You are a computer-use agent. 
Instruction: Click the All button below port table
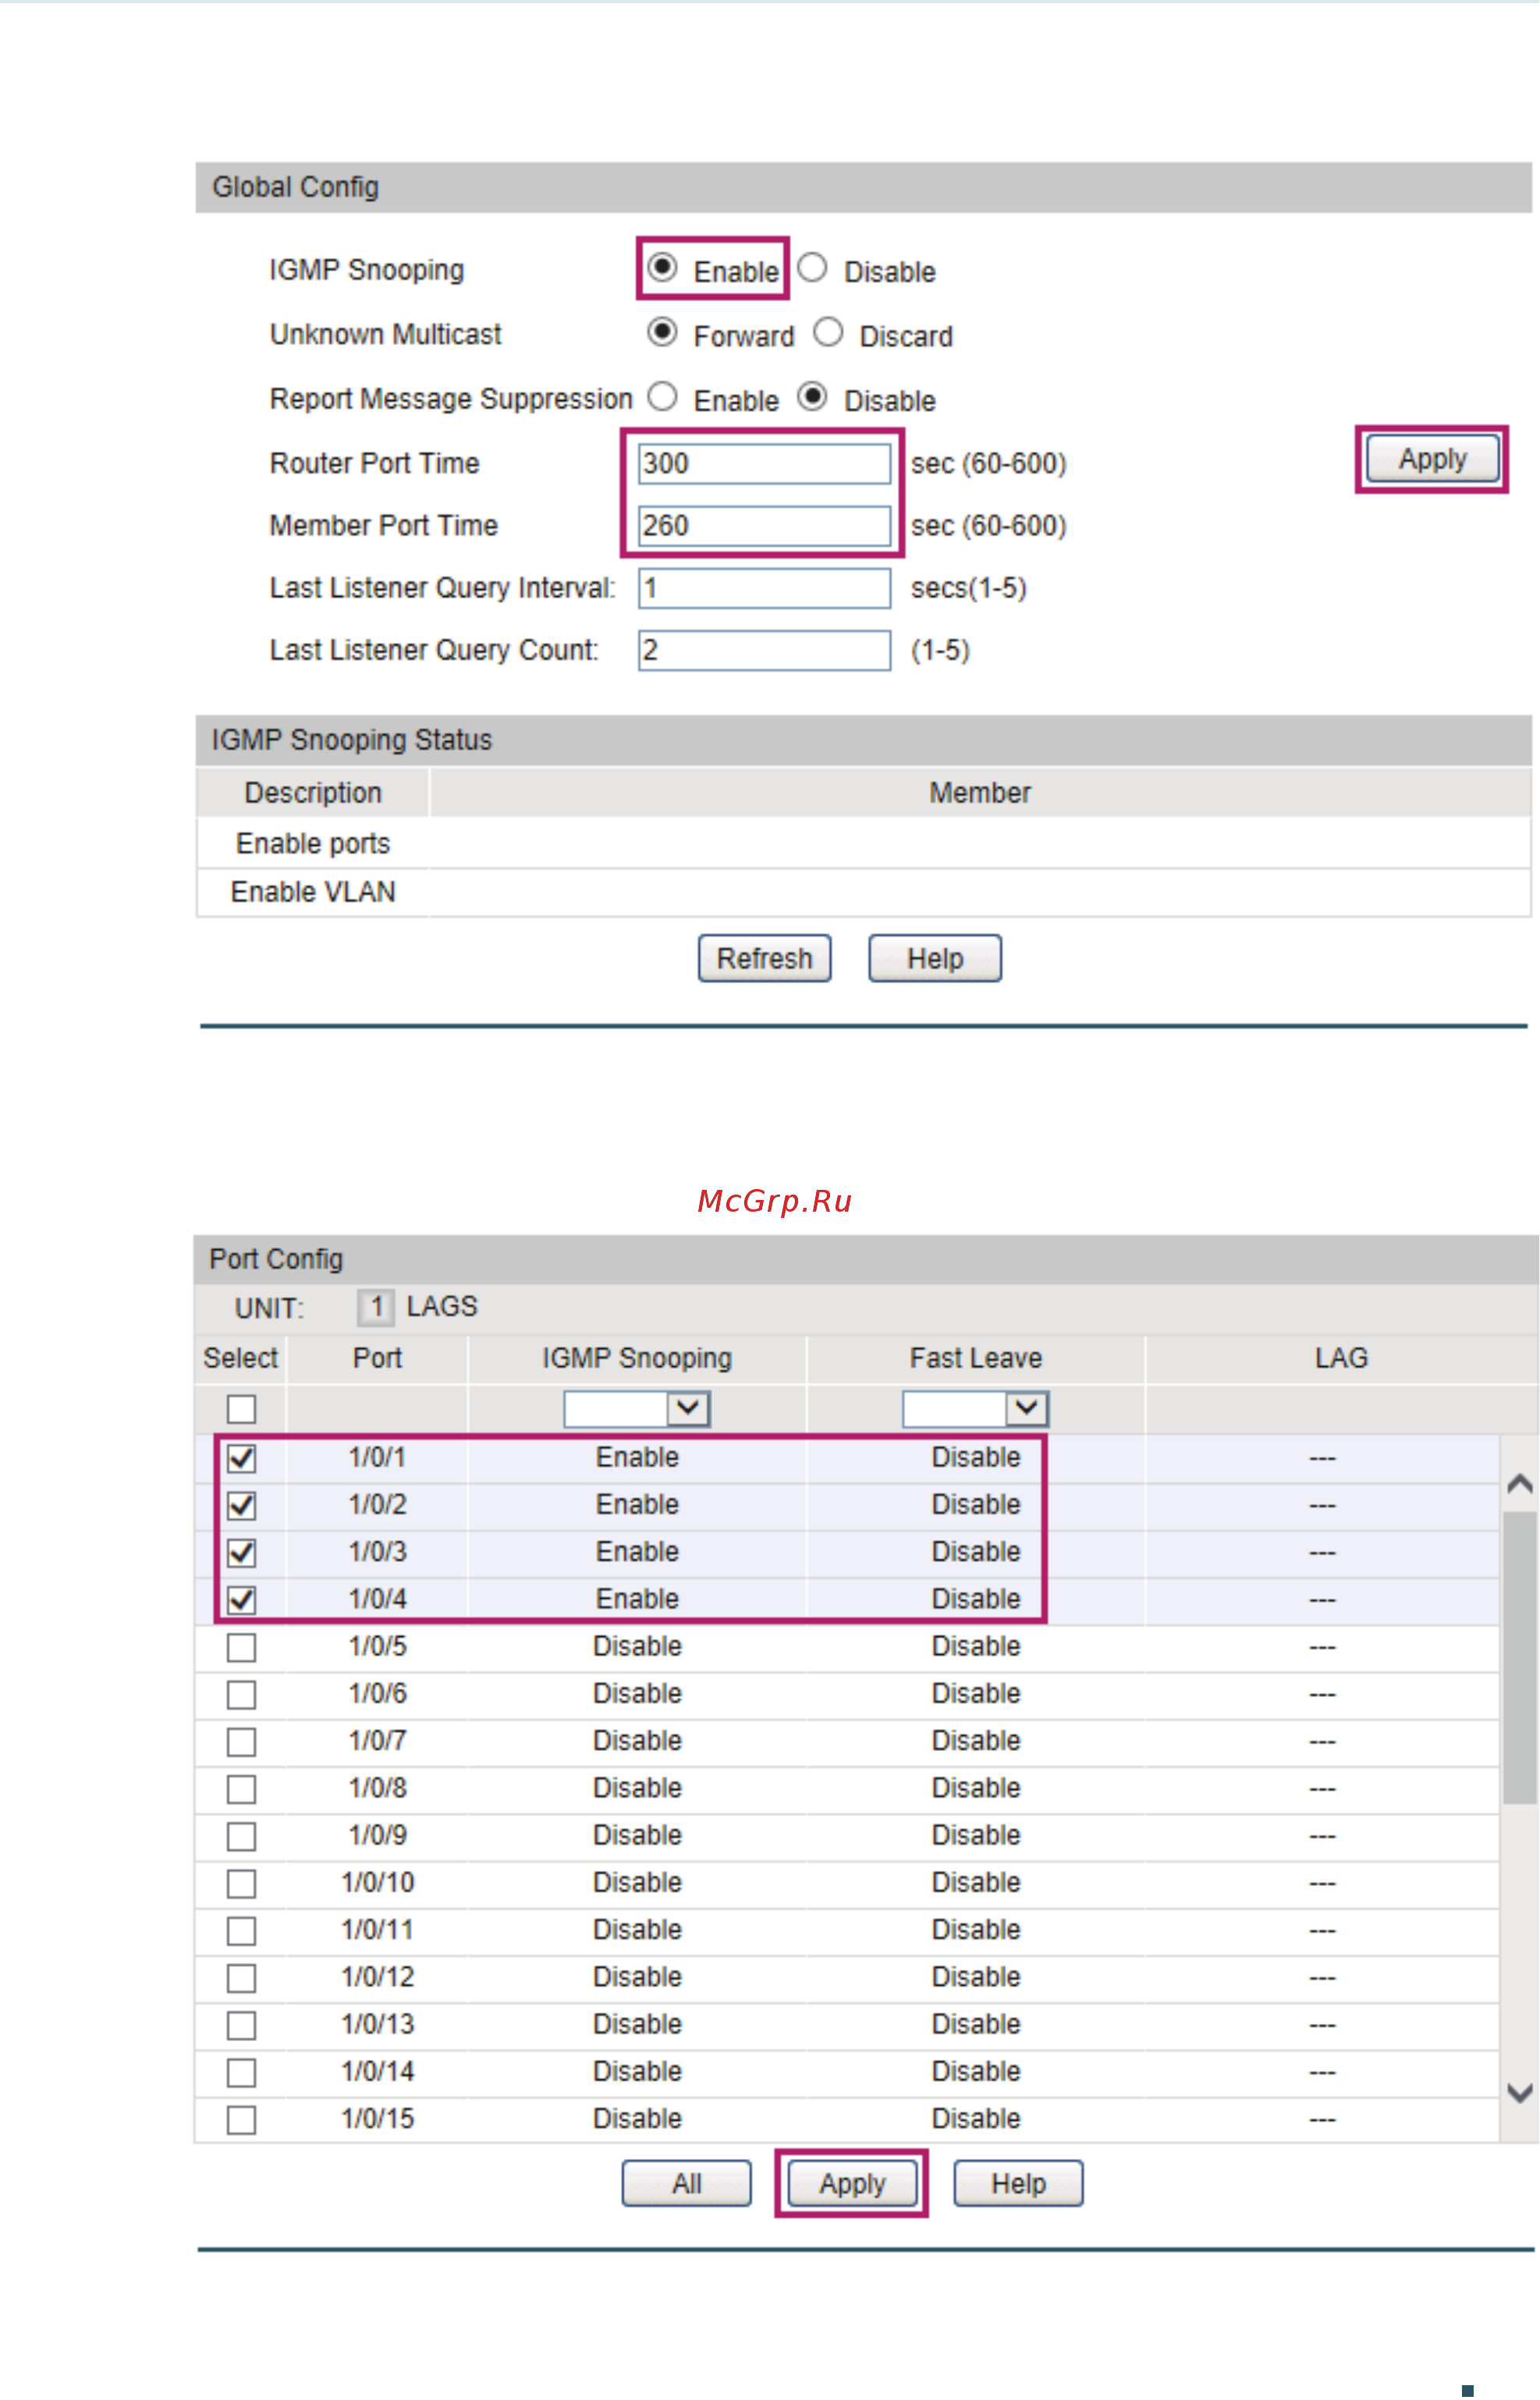686,2183
